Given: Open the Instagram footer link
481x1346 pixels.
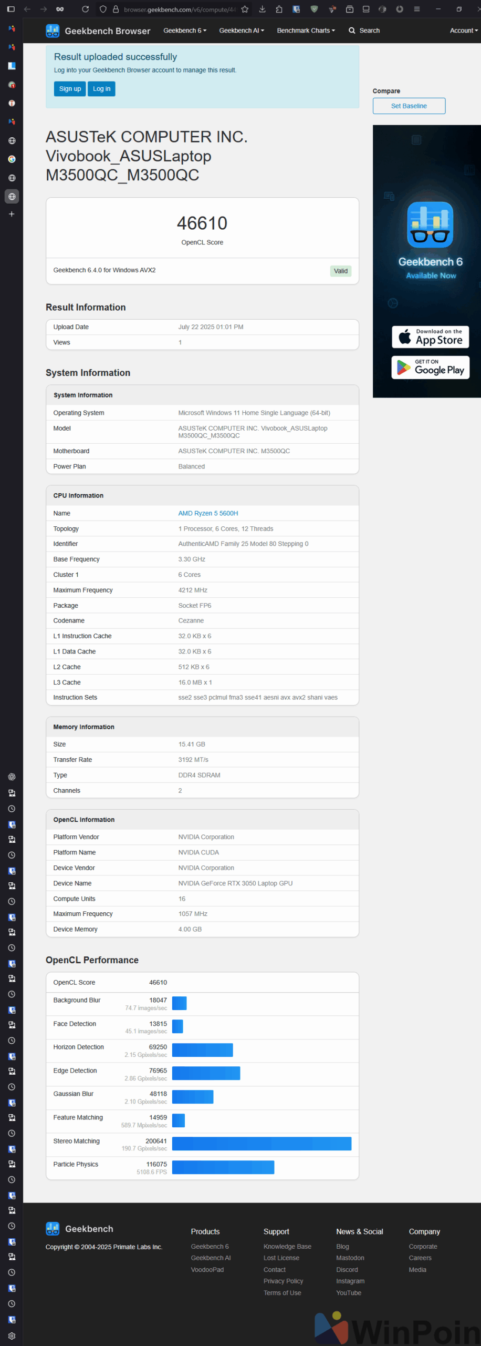Looking at the screenshot, I should pos(350,1281).
